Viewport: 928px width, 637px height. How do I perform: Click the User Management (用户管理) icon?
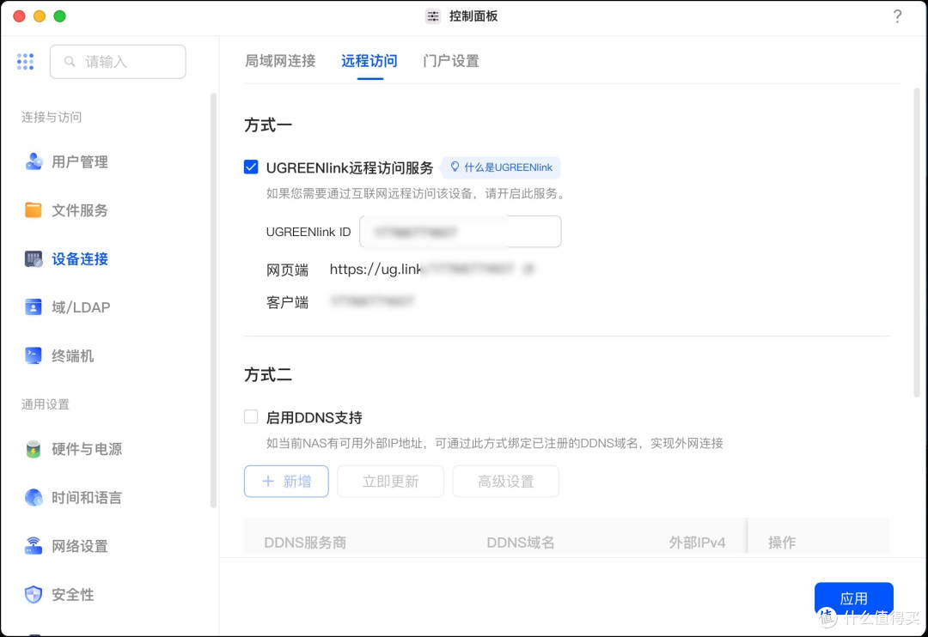(x=34, y=161)
